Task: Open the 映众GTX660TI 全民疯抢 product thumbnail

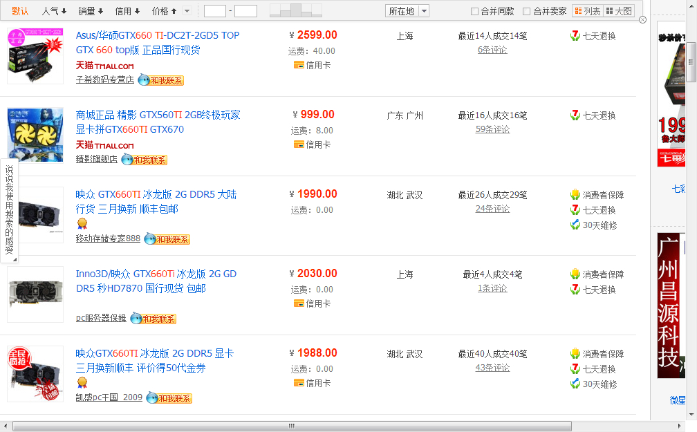Action: coord(35,374)
